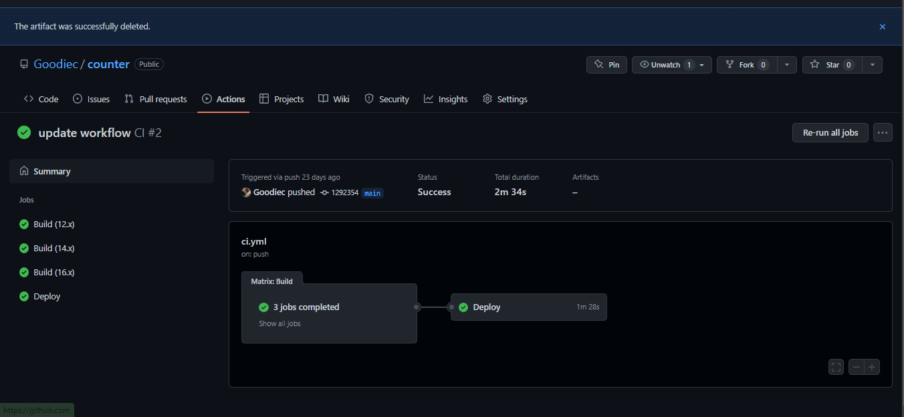Click the fullscreen graph icon
Viewport: 904px width, 417px height.
(836, 367)
